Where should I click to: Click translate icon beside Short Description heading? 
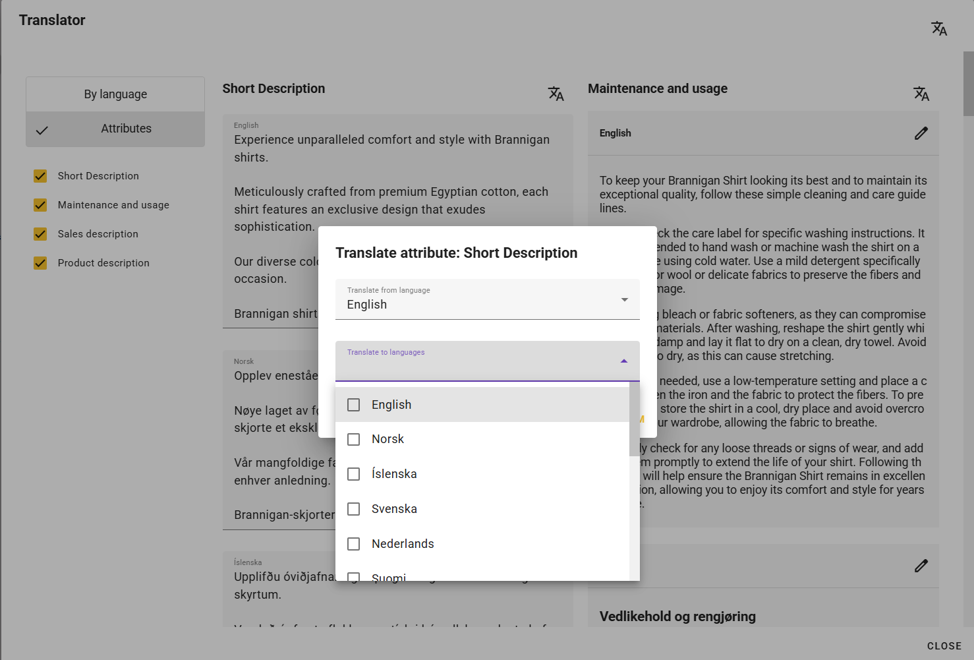tap(556, 94)
